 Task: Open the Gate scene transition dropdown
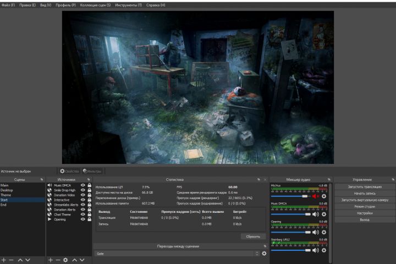click(176, 254)
